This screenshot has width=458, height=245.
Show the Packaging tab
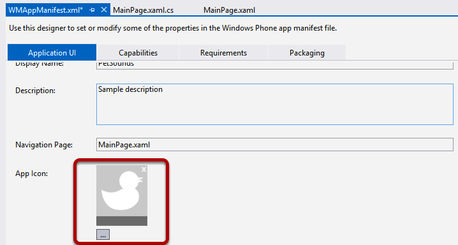pyautogui.click(x=307, y=52)
